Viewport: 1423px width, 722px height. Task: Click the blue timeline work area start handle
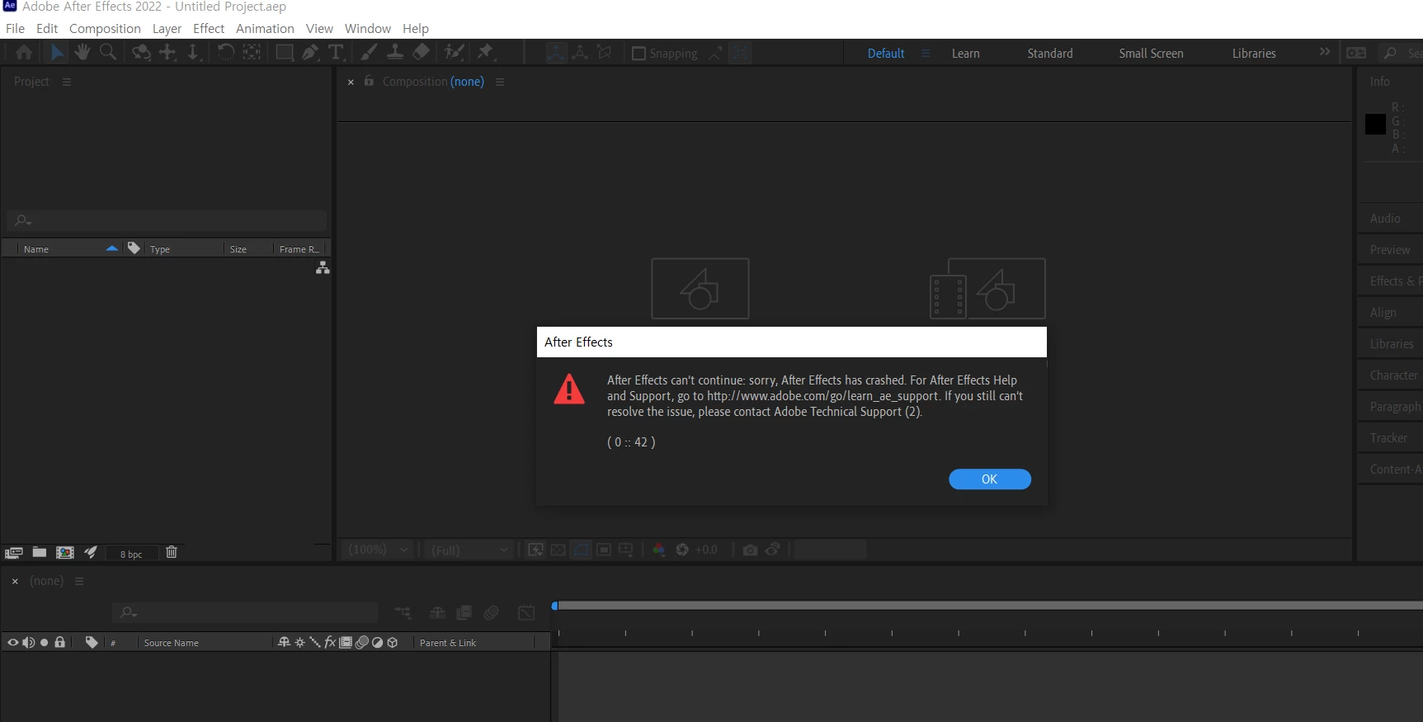[554, 606]
